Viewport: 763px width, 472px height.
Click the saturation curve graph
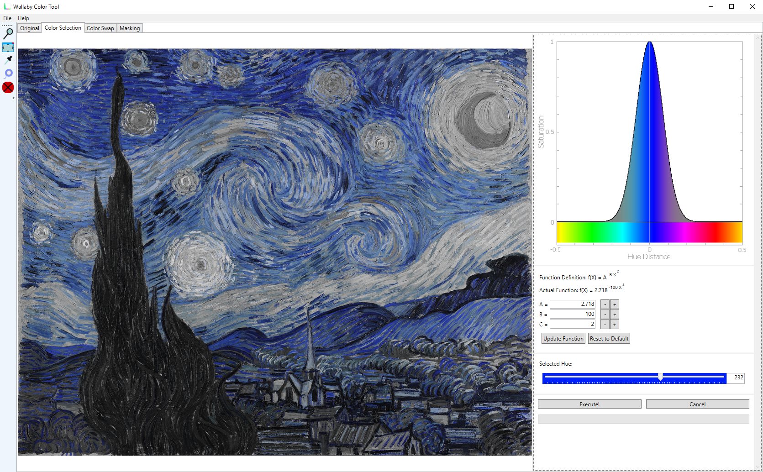(649, 132)
